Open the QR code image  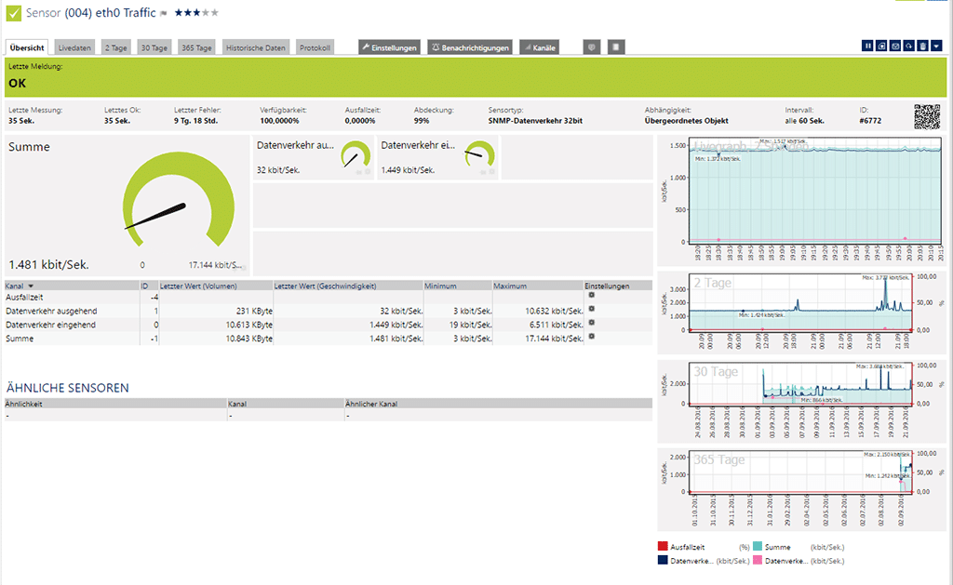(x=927, y=115)
